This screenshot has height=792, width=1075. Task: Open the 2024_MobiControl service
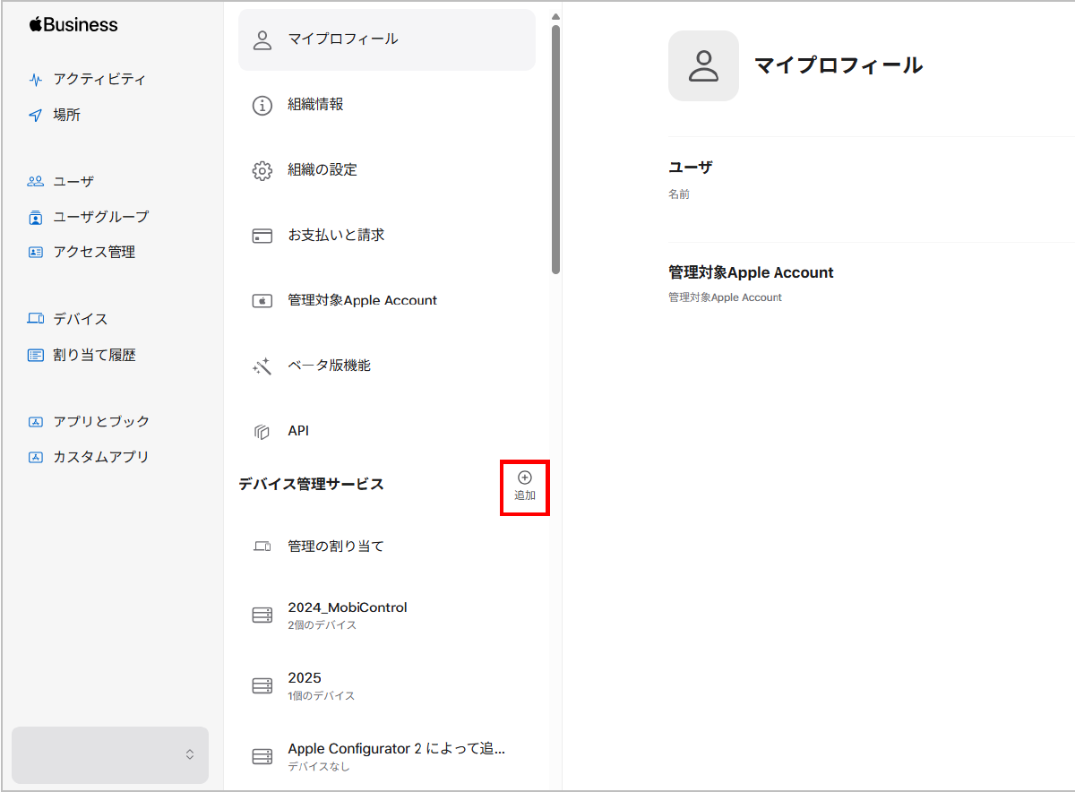(387, 616)
